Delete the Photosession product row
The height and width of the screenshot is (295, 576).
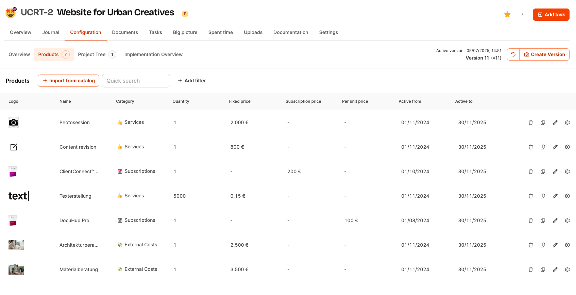530,122
